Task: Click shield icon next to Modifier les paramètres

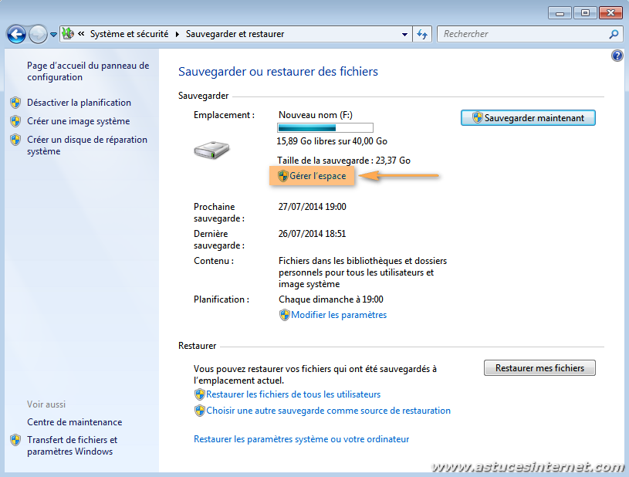Action: point(284,315)
